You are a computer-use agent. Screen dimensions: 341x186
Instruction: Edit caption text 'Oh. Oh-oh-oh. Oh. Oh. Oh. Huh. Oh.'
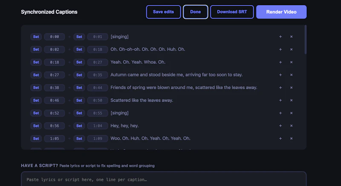coord(147,49)
